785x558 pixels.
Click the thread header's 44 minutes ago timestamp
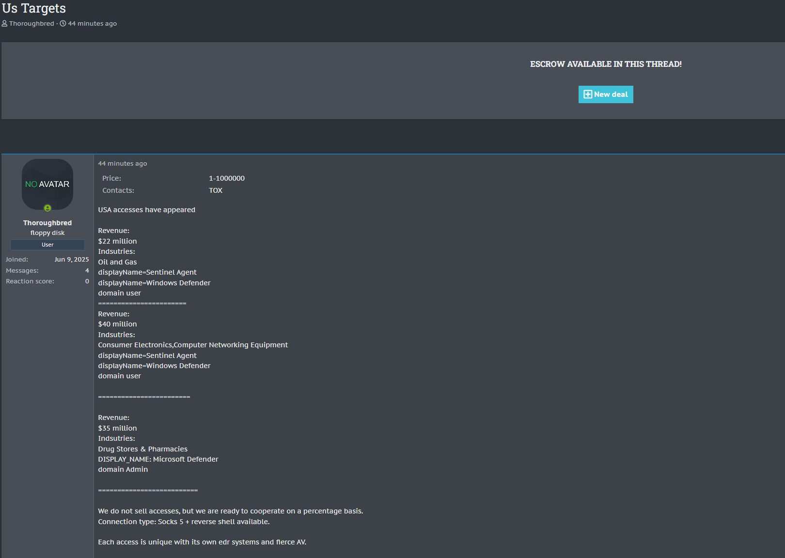92,23
